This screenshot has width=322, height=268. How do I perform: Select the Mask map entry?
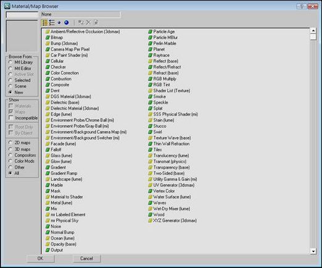pyautogui.click(x=56, y=191)
